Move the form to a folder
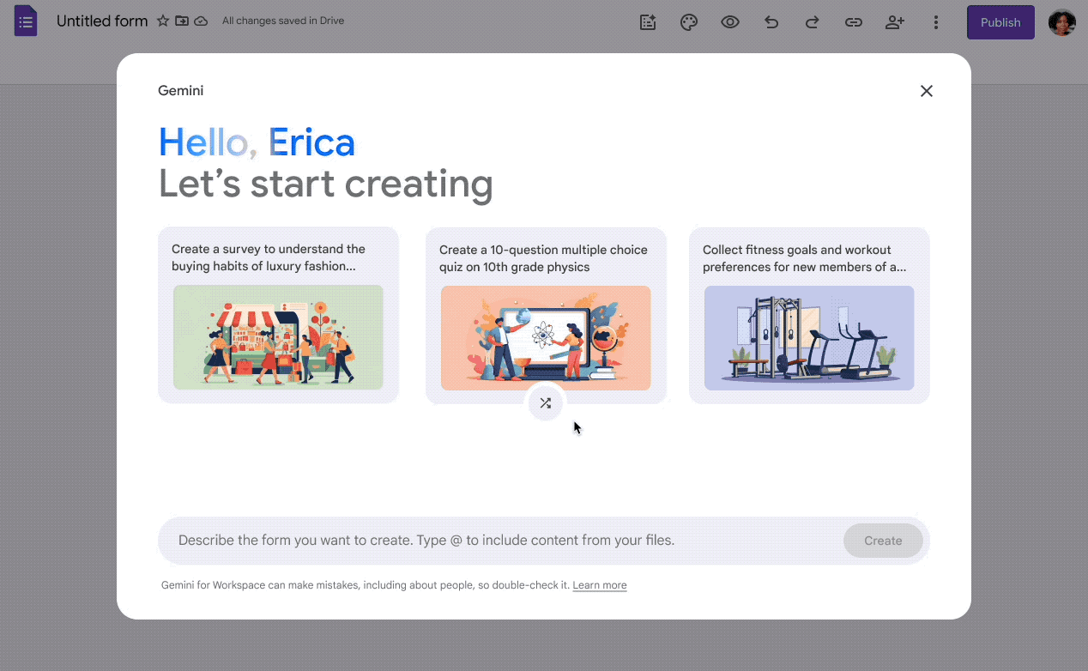This screenshot has height=671, width=1088. tap(182, 21)
